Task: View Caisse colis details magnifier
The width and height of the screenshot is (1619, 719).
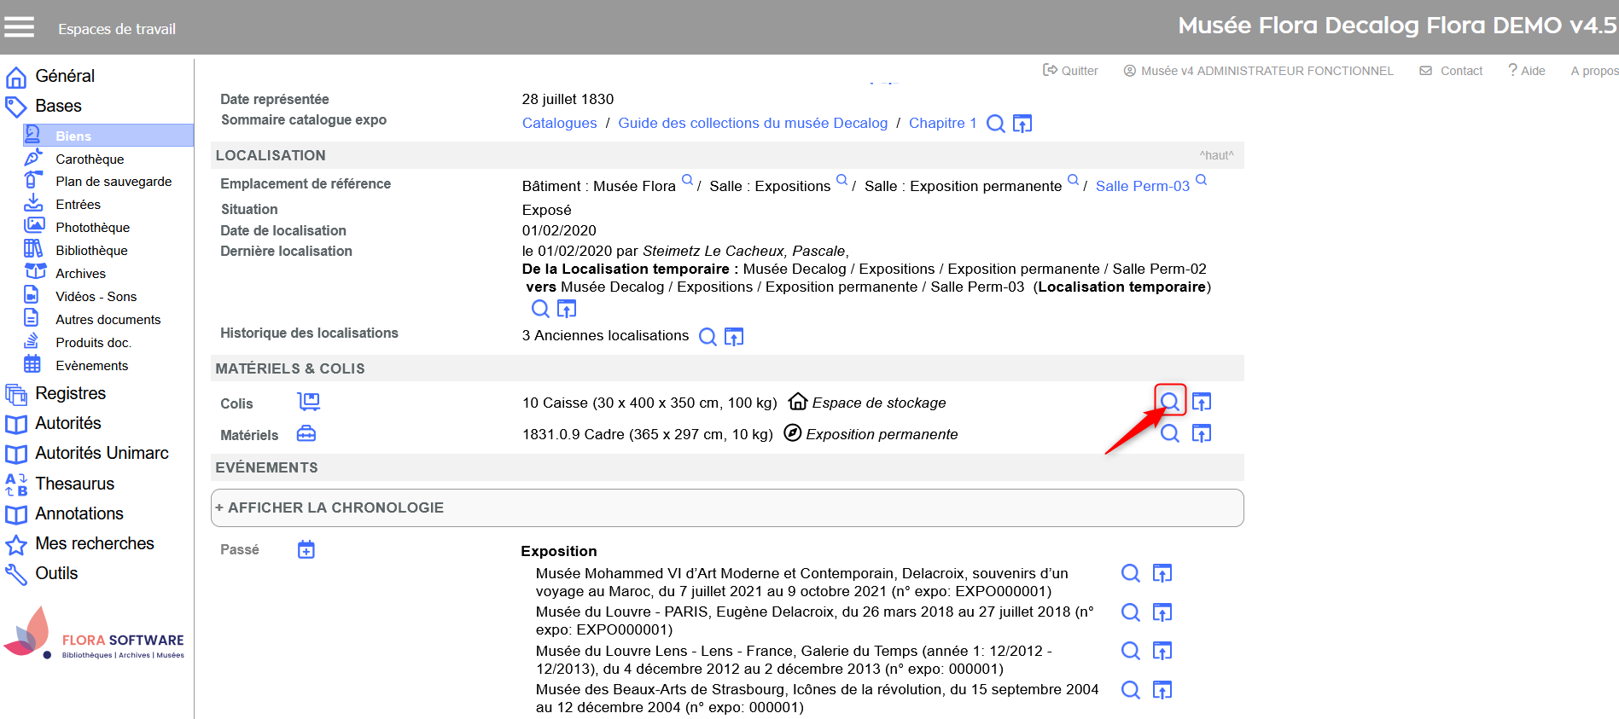Action: (1170, 401)
